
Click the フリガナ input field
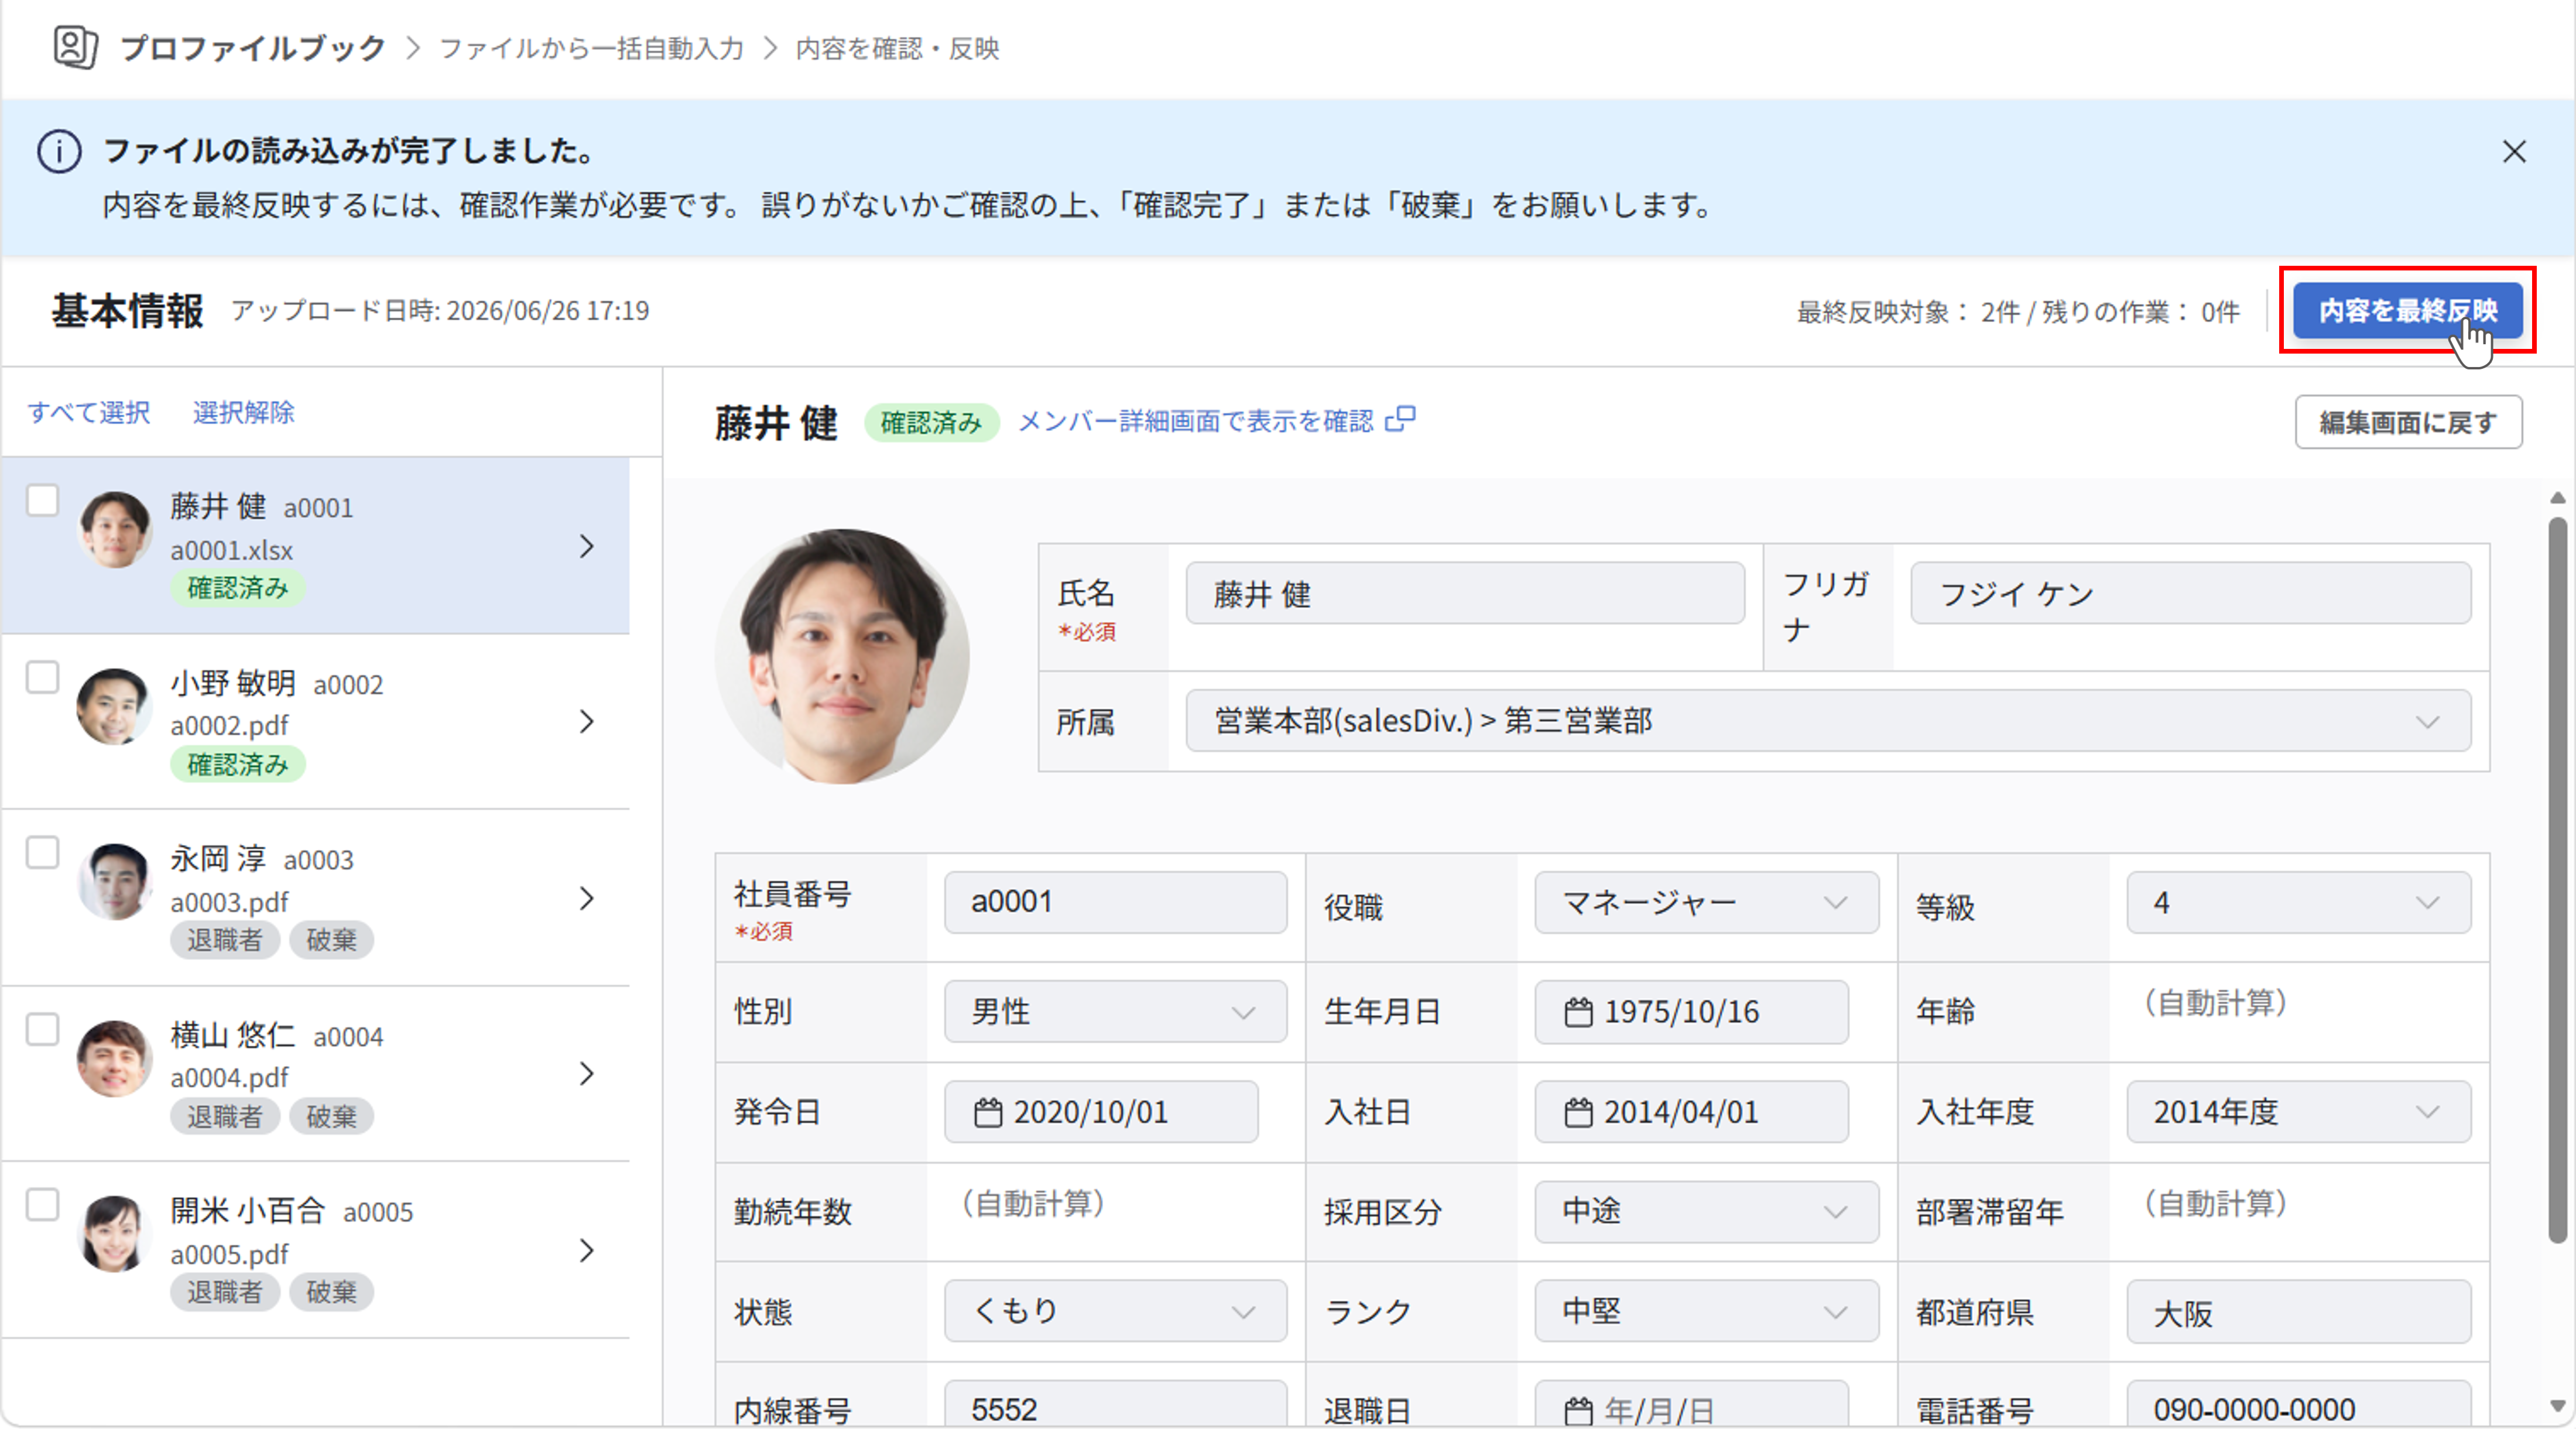pos(2190,594)
